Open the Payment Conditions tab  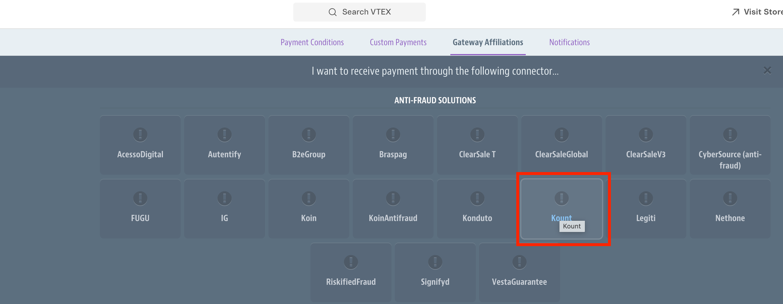[x=312, y=42]
